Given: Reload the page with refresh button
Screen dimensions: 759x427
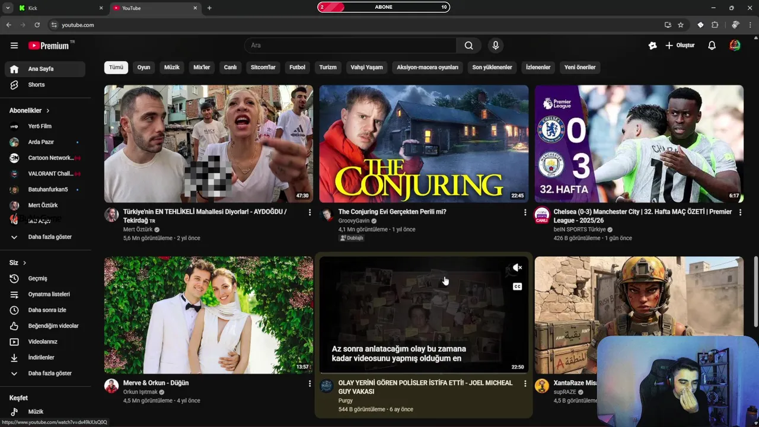Looking at the screenshot, I should pos(37,25).
